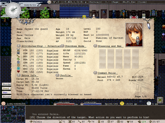
Task: Click the God value 'Kumiromi of Harvest'
Action: [x=110, y=38]
